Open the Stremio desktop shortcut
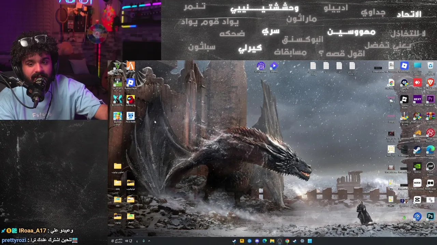Viewport: 437px width, 245px height. tap(274, 67)
